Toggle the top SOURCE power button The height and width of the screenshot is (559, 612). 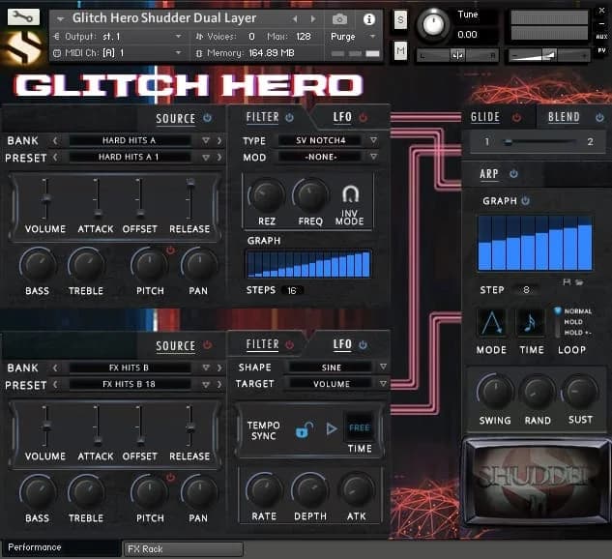(208, 119)
